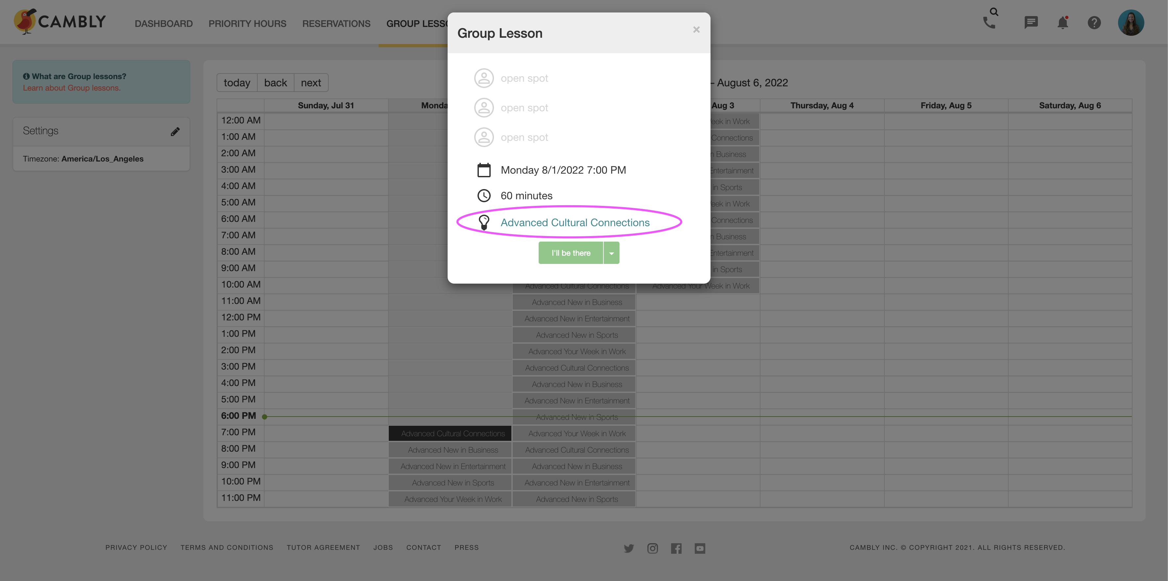Open the notifications bell icon

(x=1063, y=22)
